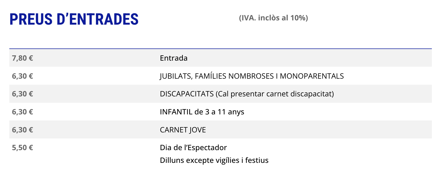Viewport: 447px width, 179px height.
Task: Click the 'INFANTIL de 3 a 11 anys' label
Action: click(x=202, y=112)
